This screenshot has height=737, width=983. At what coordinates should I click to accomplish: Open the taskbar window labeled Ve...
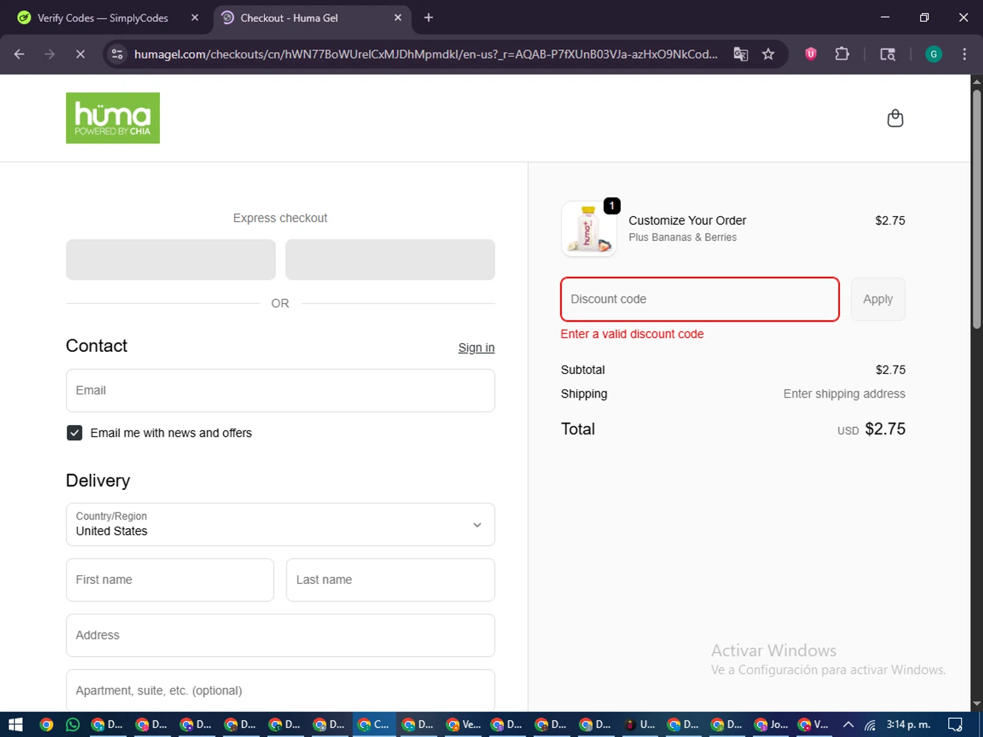(463, 725)
